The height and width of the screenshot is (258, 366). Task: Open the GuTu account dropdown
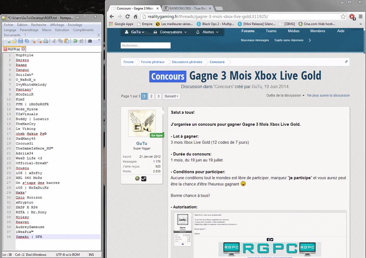pos(135,32)
